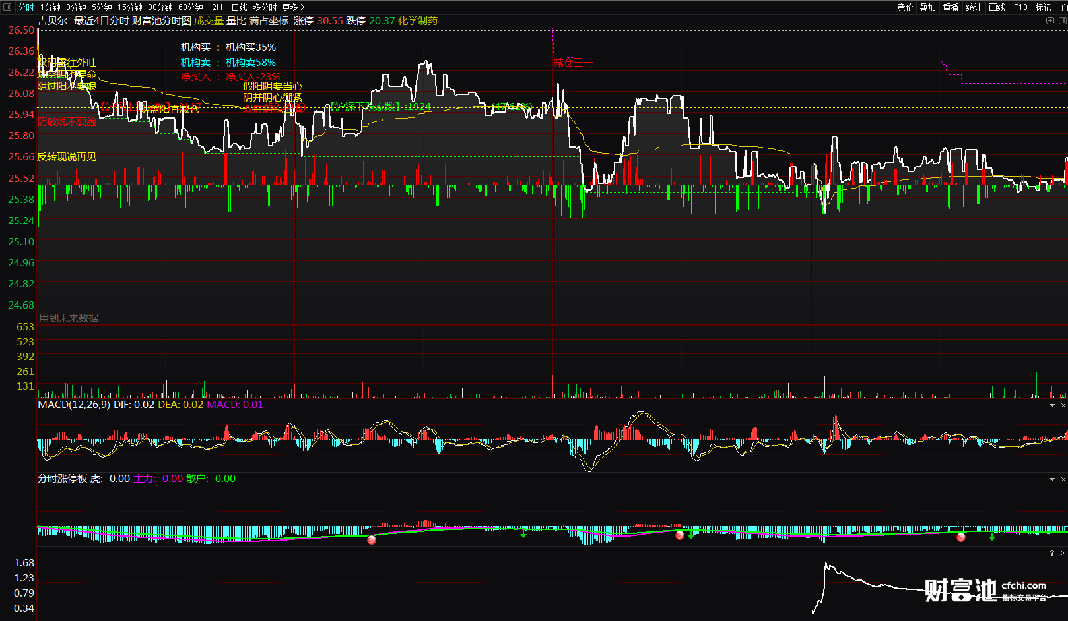
Task: Activate the 画线 drawing tool
Action: coord(997,7)
